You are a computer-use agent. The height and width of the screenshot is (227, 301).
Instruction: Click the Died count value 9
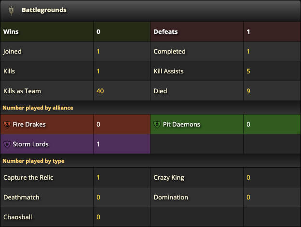(248, 91)
